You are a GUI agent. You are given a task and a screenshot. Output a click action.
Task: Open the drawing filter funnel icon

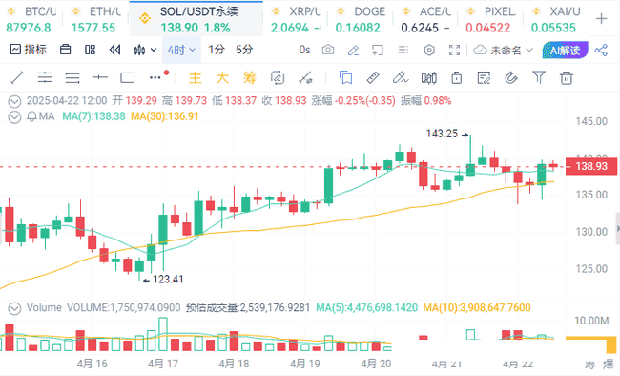(x=539, y=77)
